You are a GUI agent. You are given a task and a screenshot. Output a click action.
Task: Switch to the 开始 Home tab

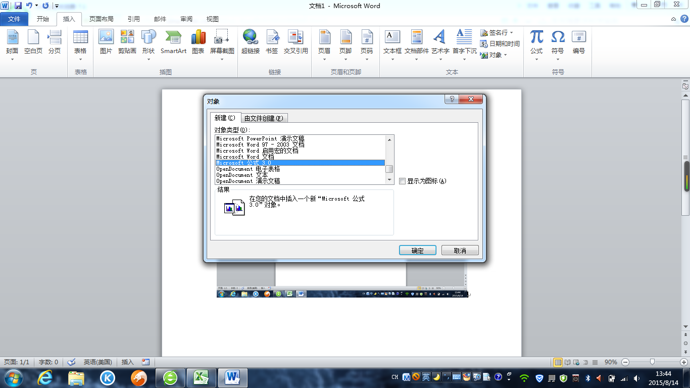tap(43, 19)
